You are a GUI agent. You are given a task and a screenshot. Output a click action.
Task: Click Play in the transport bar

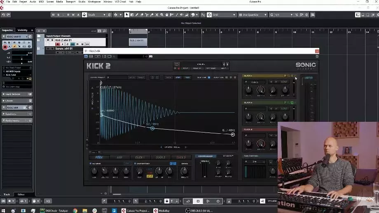click(208, 201)
